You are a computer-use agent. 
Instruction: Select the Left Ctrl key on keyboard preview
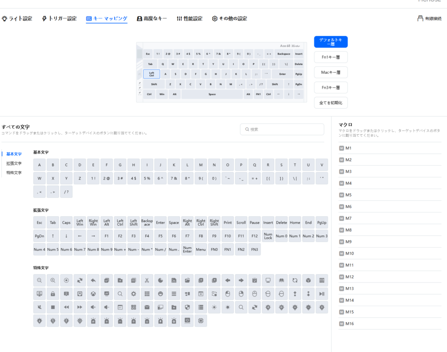pyautogui.click(x=151, y=74)
